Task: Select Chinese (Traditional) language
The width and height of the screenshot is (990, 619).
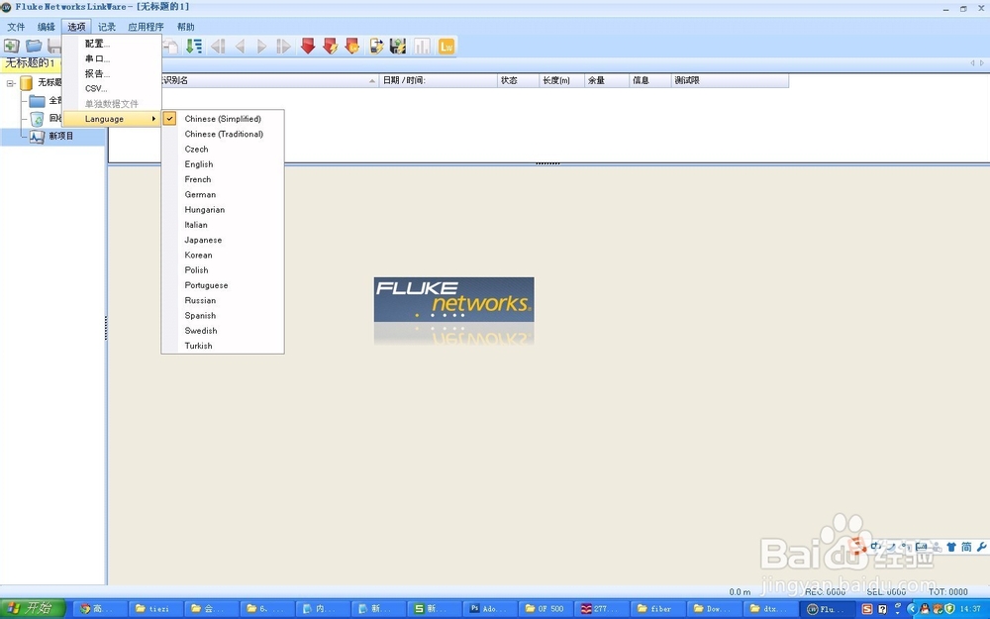Action: (x=223, y=134)
